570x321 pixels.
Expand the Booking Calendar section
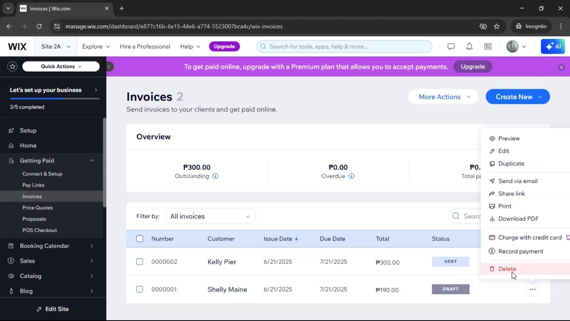point(92,246)
